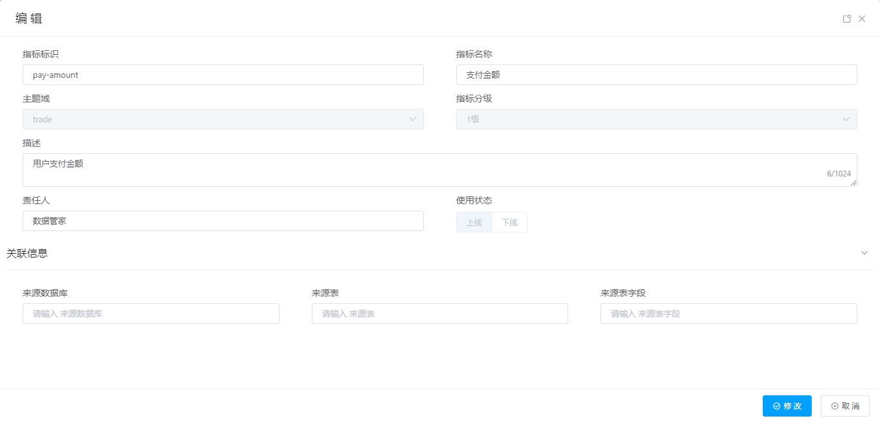Open the 指标分级 dropdown showing 1级
880x423 pixels.
tap(656, 119)
